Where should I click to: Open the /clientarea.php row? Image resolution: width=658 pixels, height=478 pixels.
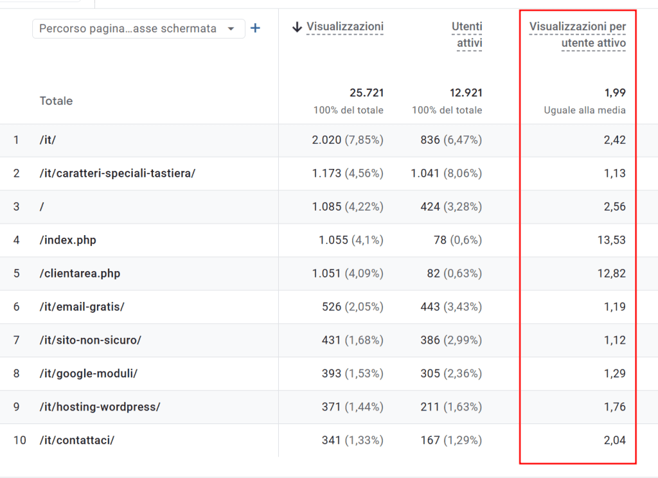(80, 274)
